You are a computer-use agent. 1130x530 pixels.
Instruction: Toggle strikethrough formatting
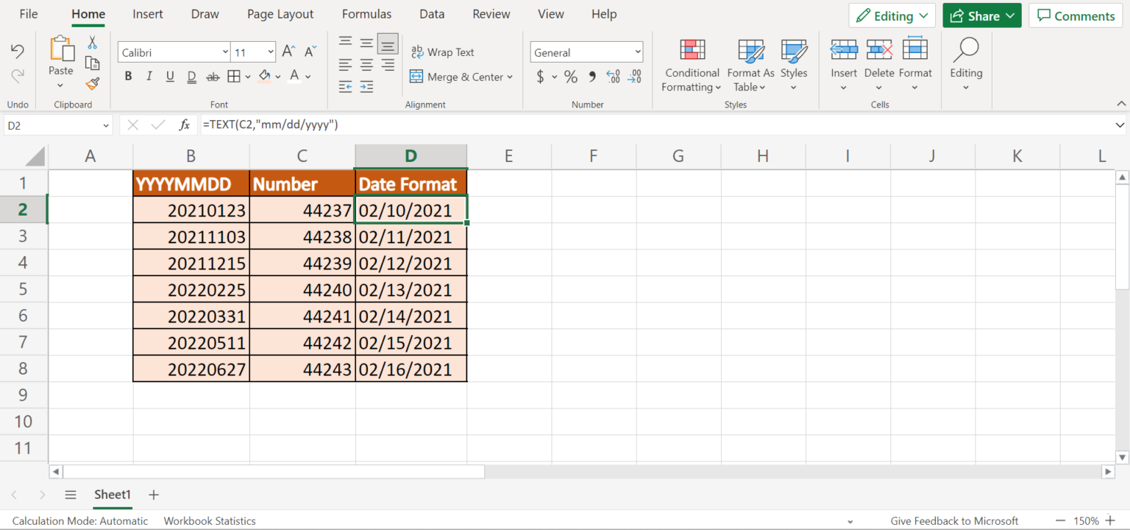pos(213,76)
